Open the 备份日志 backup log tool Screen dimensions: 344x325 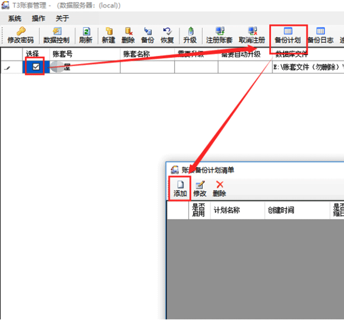(x=321, y=35)
